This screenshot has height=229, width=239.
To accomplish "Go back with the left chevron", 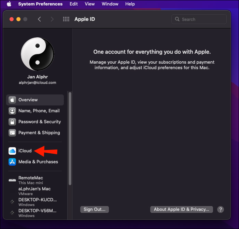I will click(40, 19).
